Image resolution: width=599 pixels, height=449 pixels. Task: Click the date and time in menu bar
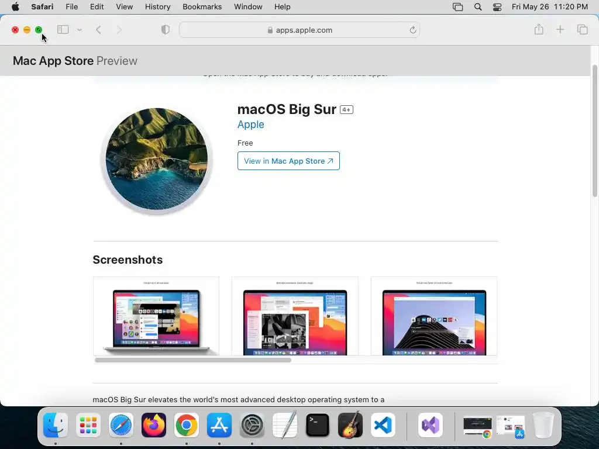click(549, 6)
